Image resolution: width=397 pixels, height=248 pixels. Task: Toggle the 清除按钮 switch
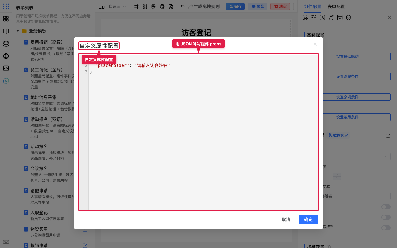386,228
